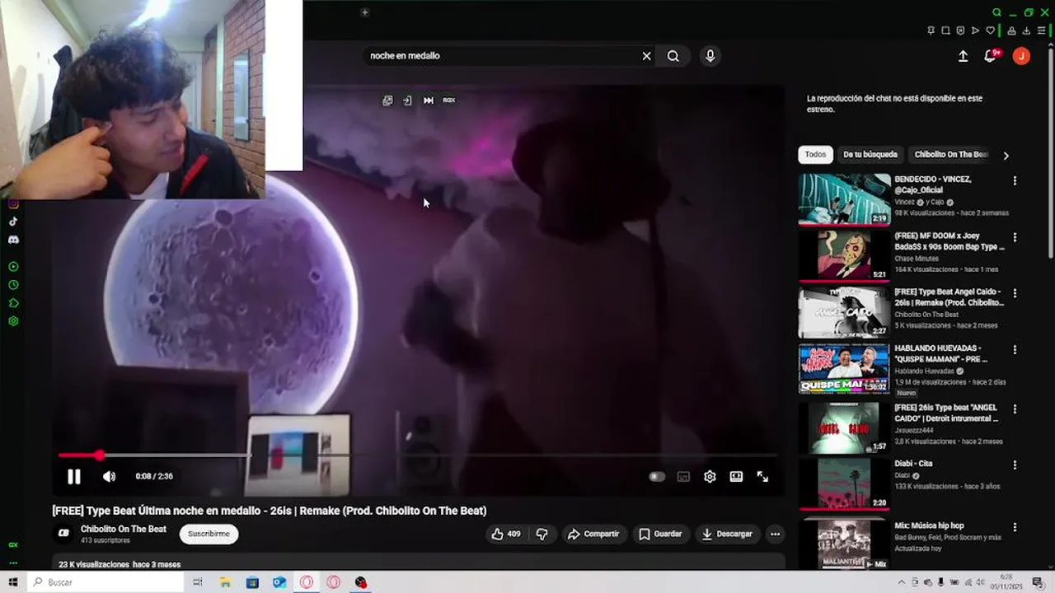
Task: Click the Compartir button
Action: 593,534
